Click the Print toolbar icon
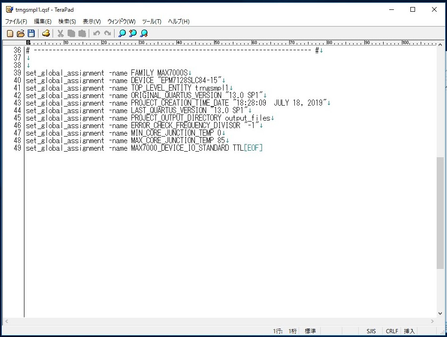Image resolution: width=447 pixels, height=337 pixels. coord(46,34)
